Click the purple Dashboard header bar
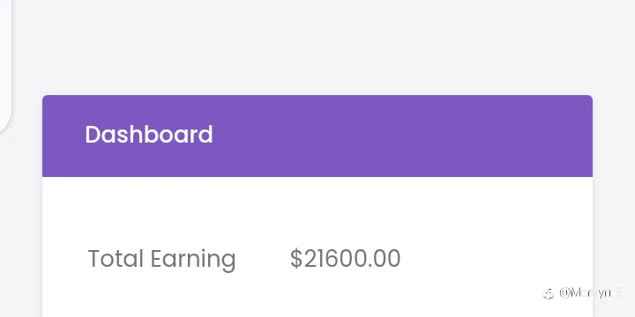This screenshot has height=317, width=635. coord(317,136)
